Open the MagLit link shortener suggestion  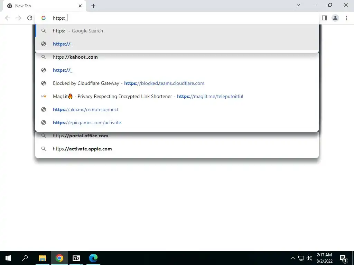coord(177,97)
